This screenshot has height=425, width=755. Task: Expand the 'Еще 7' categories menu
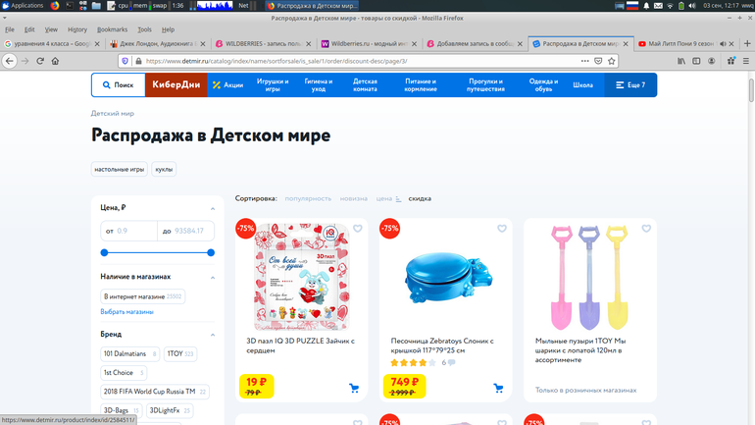[629, 85]
